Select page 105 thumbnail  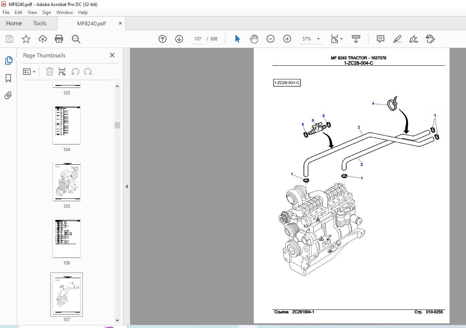click(x=67, y=181)
